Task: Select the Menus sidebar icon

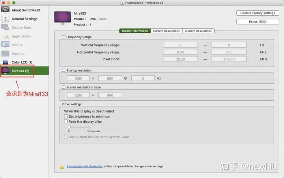Action: pyautogui.click(x=6, y=45)
